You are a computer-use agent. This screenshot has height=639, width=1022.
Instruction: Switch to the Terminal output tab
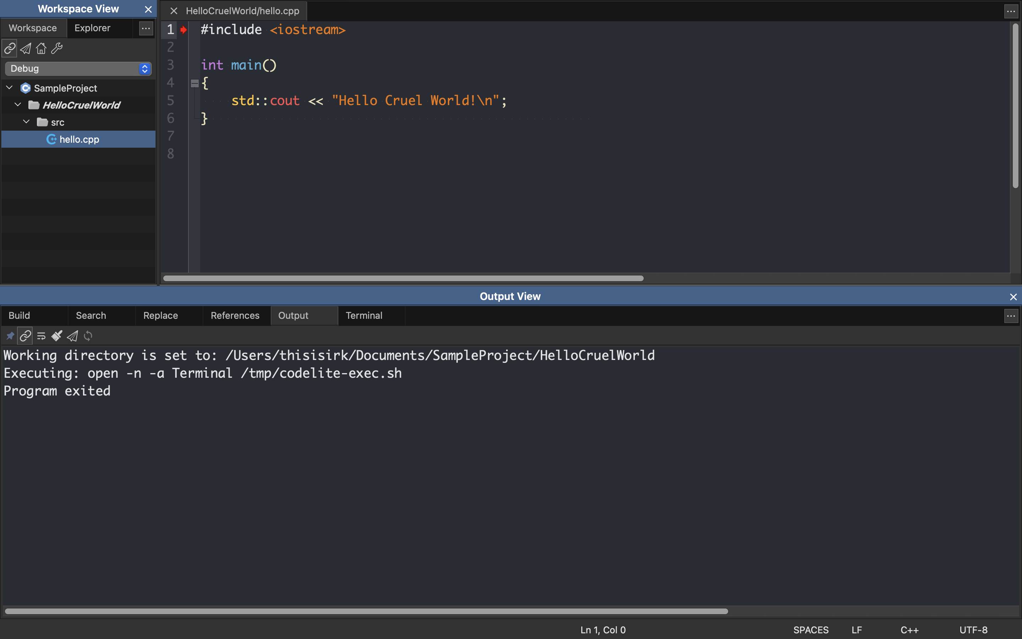(364, 315)
